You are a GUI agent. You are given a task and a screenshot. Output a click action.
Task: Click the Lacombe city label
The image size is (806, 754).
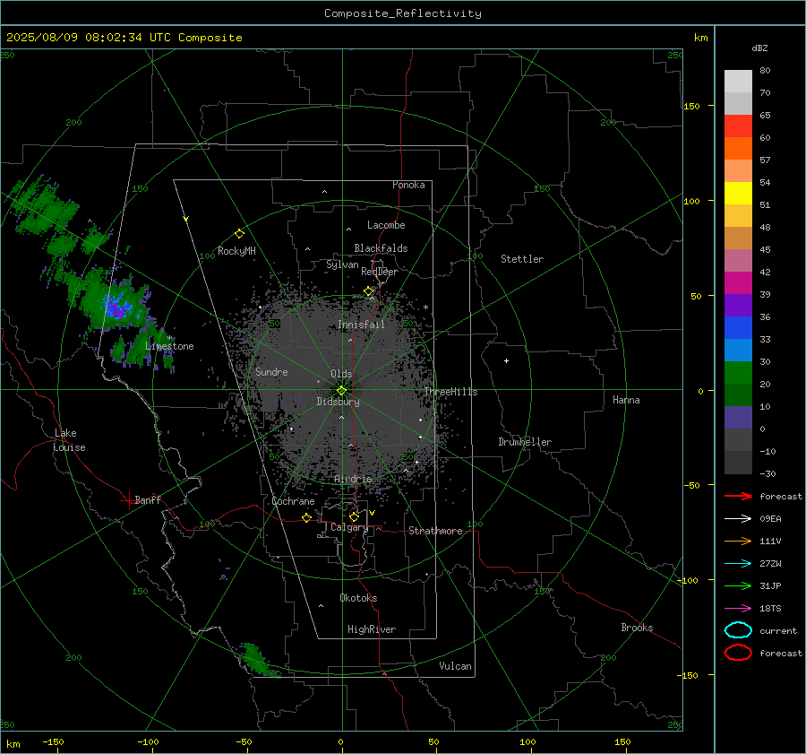[386, 225]
